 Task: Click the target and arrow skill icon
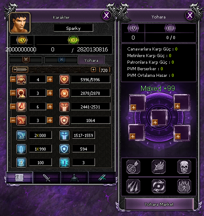(x=133, y=167)
